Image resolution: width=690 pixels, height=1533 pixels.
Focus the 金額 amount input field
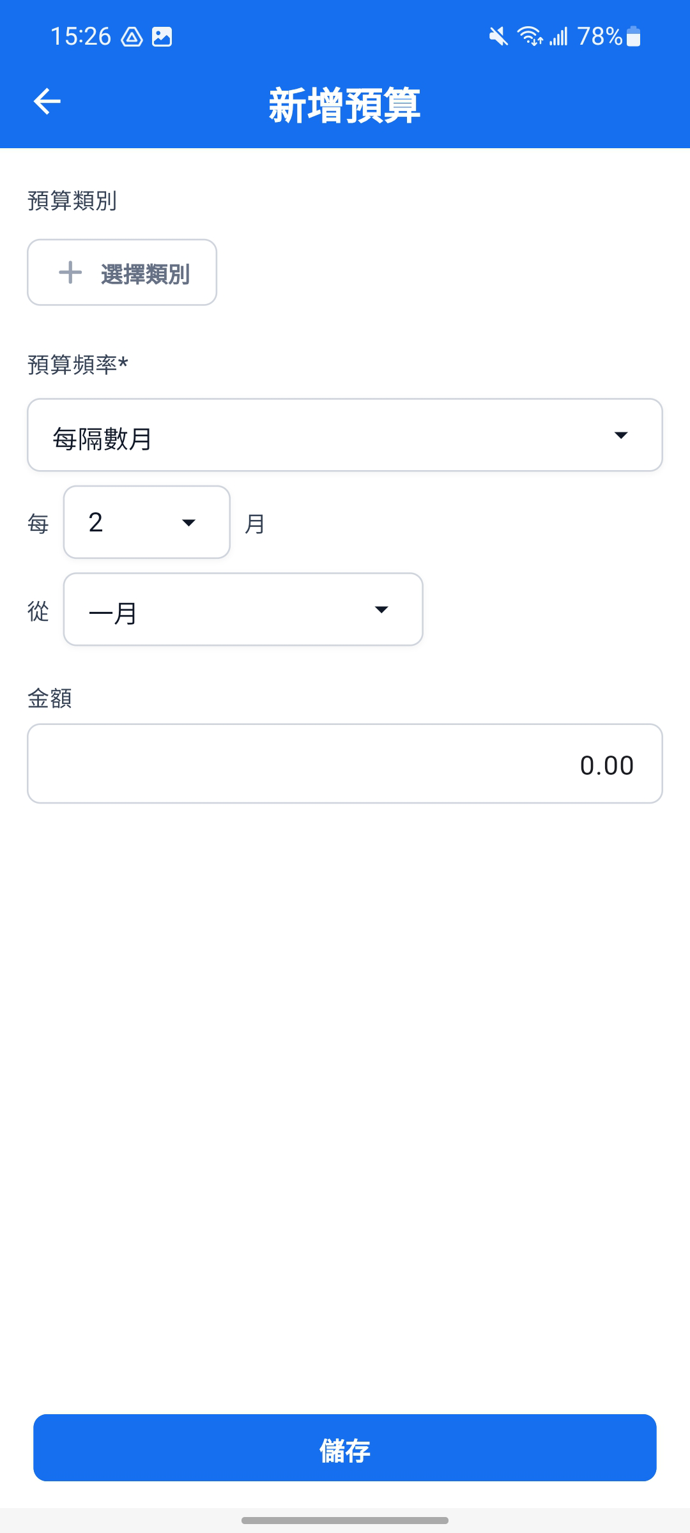click(x=345, y=764)
